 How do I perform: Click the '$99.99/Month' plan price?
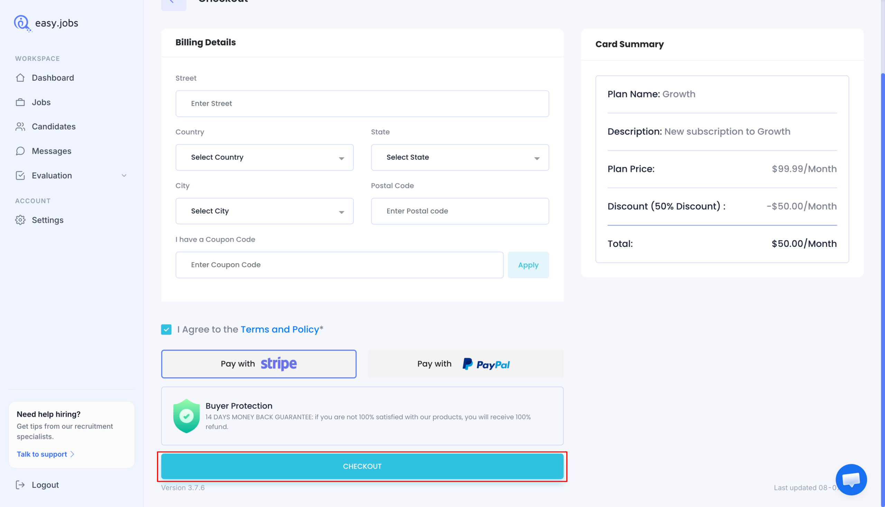pyautogui.click(x=804, y=169)
